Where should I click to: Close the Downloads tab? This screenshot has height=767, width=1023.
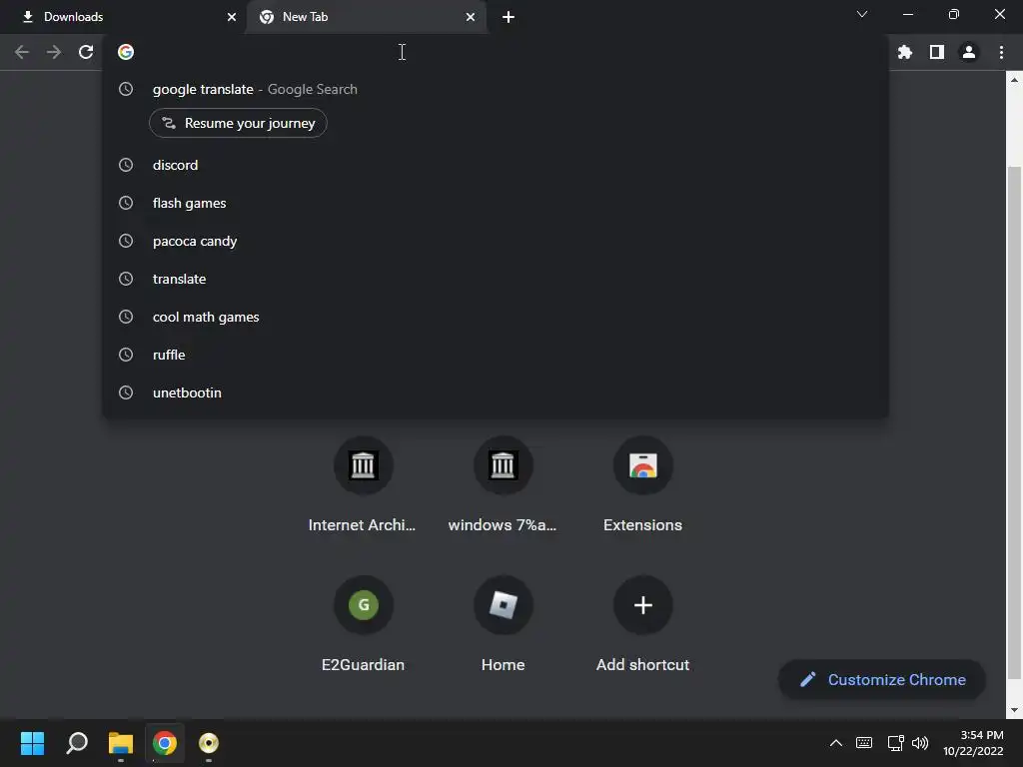[232, 17]
